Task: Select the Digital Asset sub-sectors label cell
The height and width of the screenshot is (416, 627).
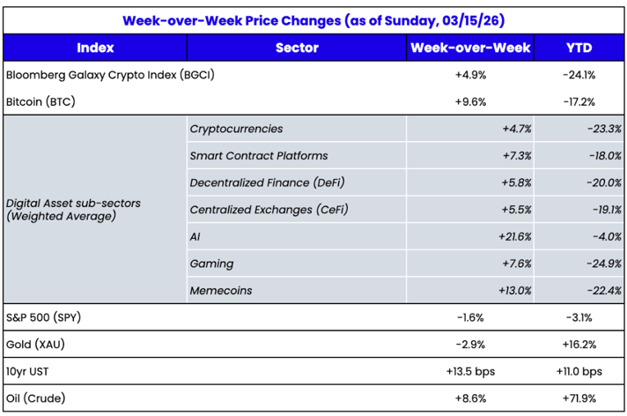Action: click(x=73, y=209)
